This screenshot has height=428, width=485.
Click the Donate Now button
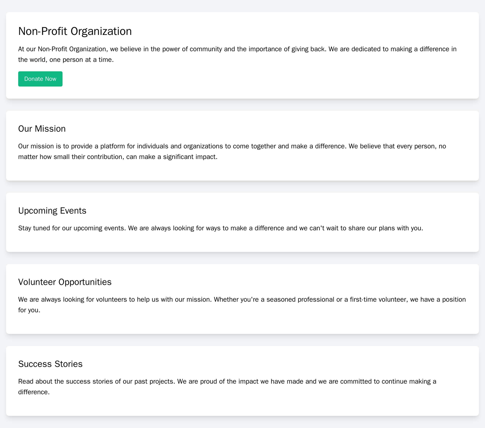[x=40, y=79]
